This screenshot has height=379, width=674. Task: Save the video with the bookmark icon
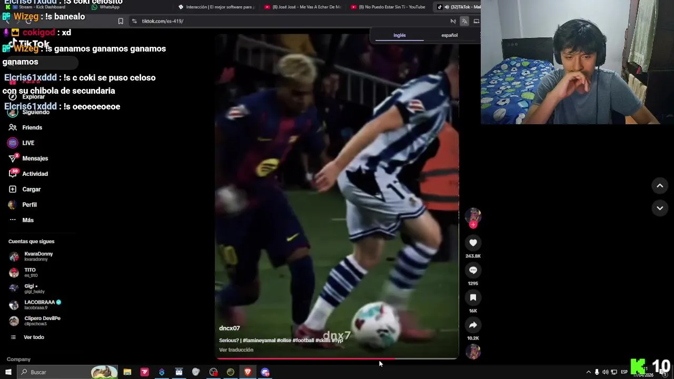tap(473, 297)
